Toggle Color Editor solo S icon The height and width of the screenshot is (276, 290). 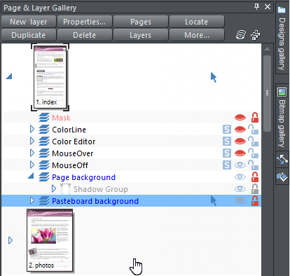[x=227, y=141]
